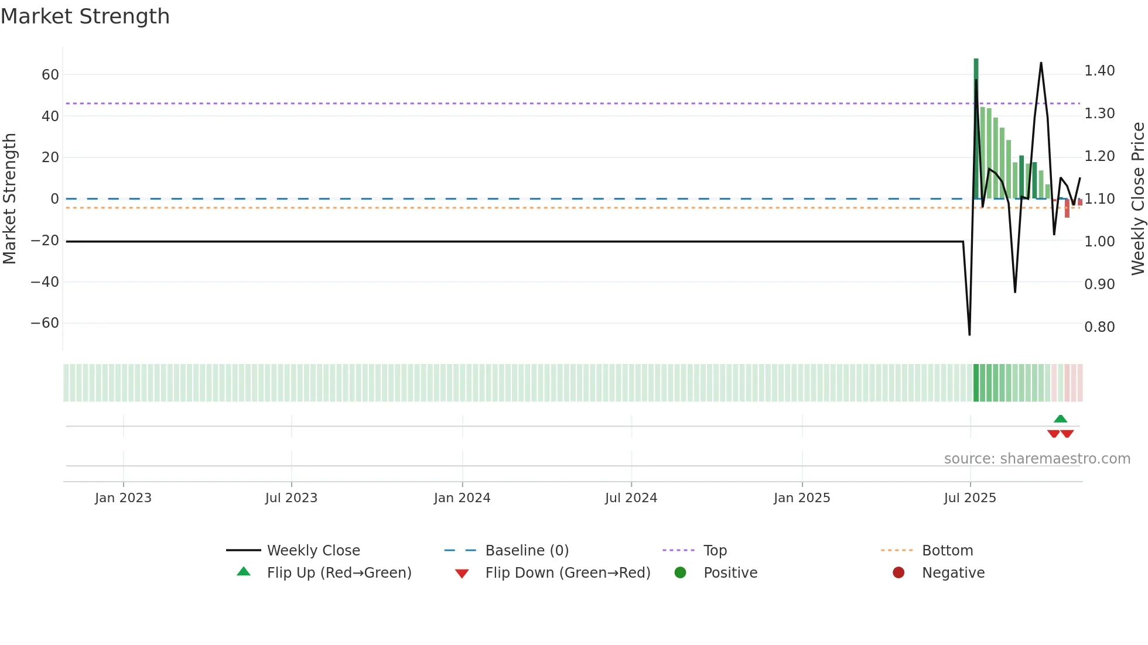Viewport: 1148px width, 645px height.
Task: Click the pink heat strip segment
Action: click(x=1067, y=383)
